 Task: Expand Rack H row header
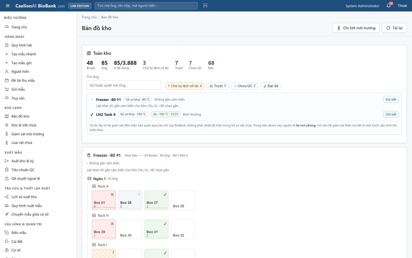pos(100,216)
